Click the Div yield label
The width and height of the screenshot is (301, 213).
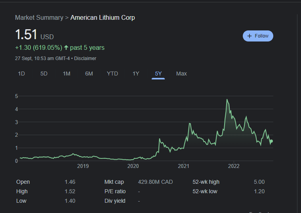115,201
